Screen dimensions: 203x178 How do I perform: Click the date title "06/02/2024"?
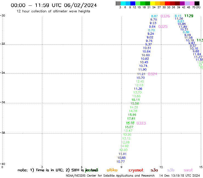click(x=80, y=5)
